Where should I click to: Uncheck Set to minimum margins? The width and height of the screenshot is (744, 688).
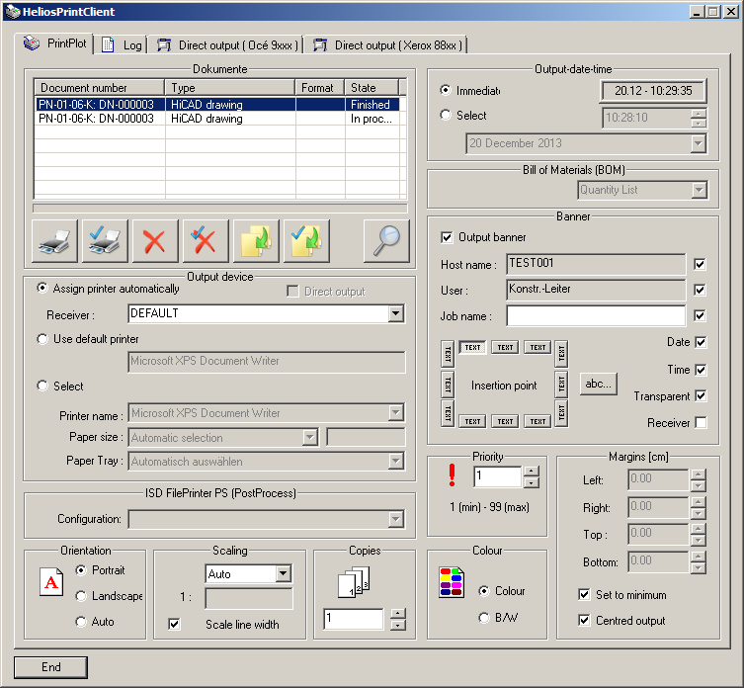click(584, 594)
